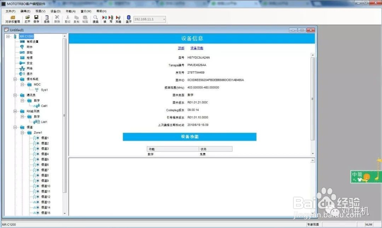Follow the 设备功能 link near the top
This screenshot has width=382, height=228.
[x=197, y=48]
